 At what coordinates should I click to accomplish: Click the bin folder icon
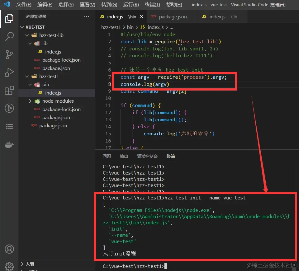pos(37,85)
